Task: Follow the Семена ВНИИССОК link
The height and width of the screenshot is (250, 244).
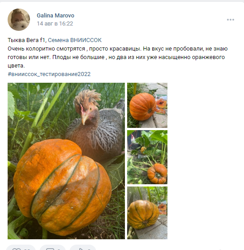Action: 75,40
